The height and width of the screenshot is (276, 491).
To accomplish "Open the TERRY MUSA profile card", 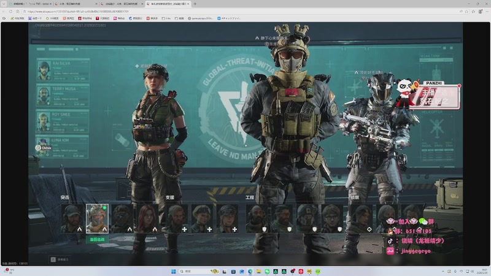I will [x=63, y=96].
